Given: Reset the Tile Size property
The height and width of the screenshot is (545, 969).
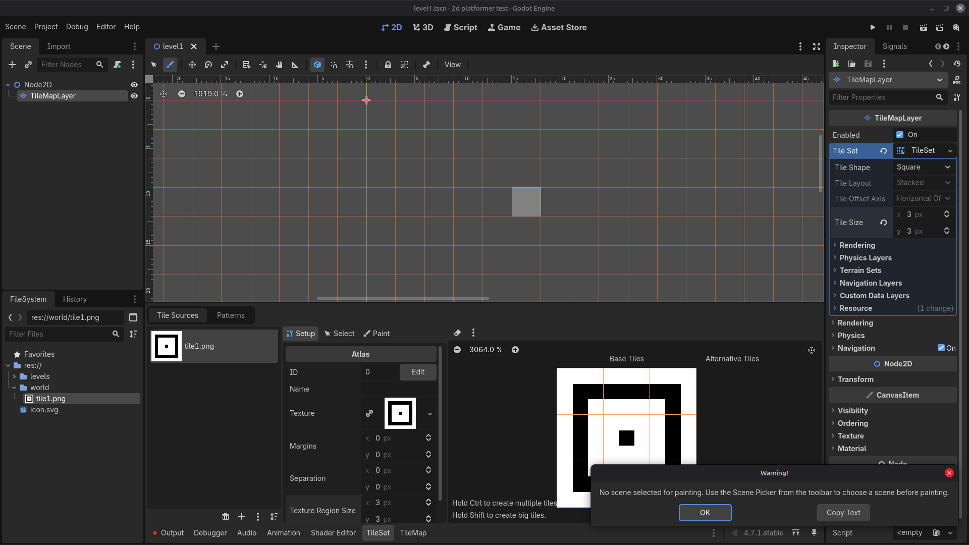Looking at the screenshot, I should pyautogui.click(x=884, y=223).
